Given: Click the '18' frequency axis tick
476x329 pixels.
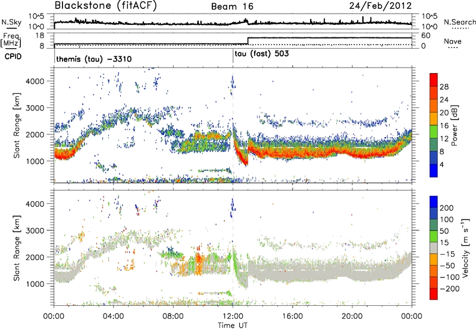Looking at the screenshot, I should click(40, 36).
